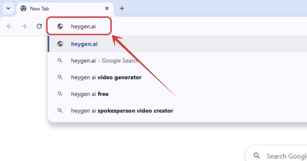The image size is (307, 161).
Task: Click the globe icon beside the highlighted heygen.ai suggestion
Action: [x=60, y=44]
